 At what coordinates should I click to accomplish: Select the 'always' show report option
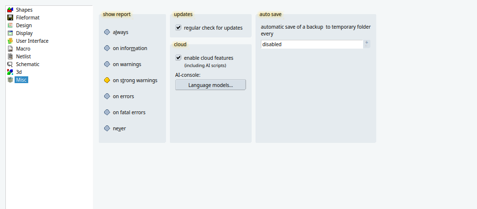pos(116,32)
